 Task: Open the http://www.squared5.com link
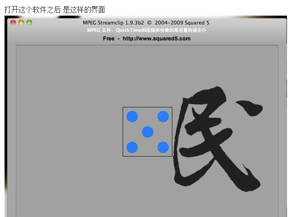coord(156,38)
